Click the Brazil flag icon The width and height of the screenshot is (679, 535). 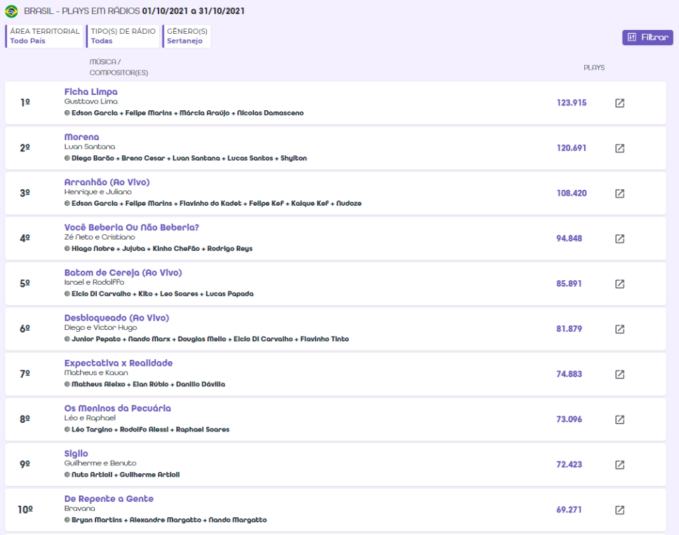click(x=11, y=11)
